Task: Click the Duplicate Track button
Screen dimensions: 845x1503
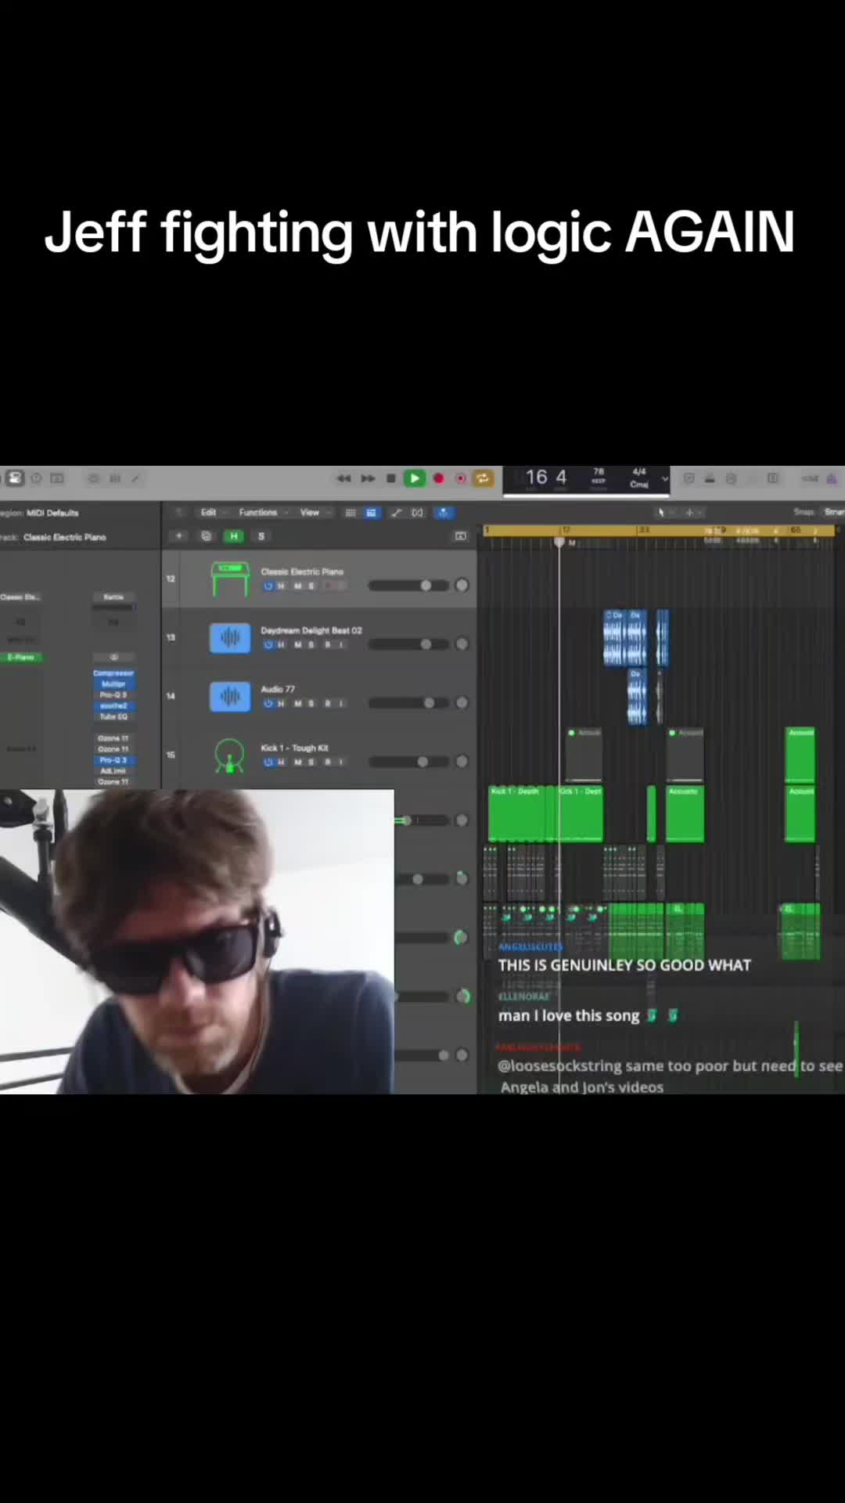Action: point(207,536)
